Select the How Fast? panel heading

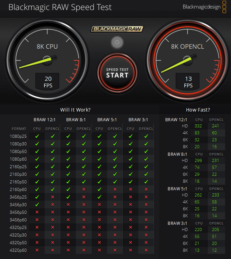coord(198,110)
